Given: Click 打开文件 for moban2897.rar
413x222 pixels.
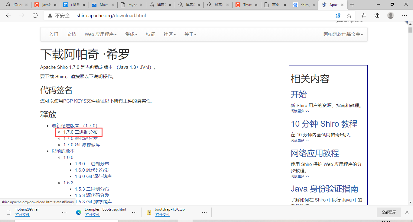Looking at the screenshot, I should (22, 215).
